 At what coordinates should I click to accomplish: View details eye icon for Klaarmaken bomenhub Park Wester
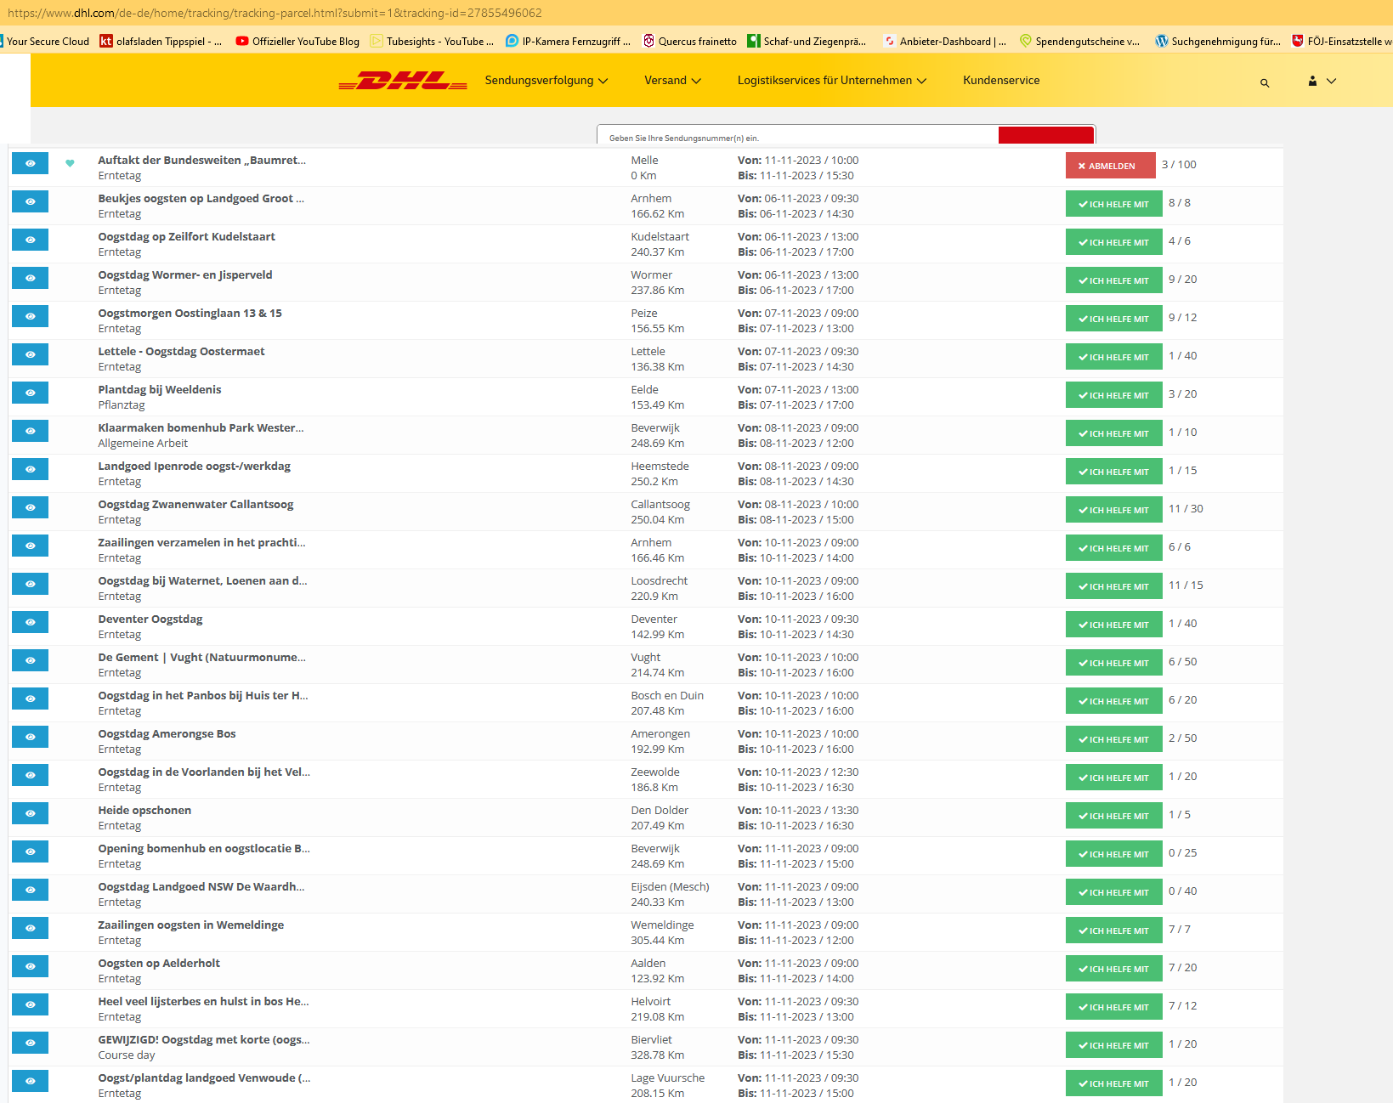click(x=30, y=431)
